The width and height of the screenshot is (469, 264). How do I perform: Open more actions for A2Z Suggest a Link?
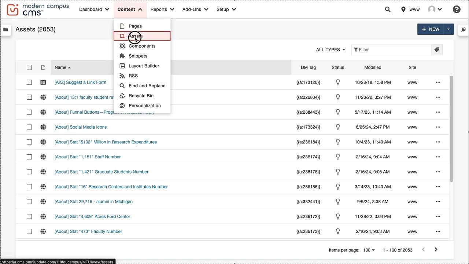click(x=438, y=82)
